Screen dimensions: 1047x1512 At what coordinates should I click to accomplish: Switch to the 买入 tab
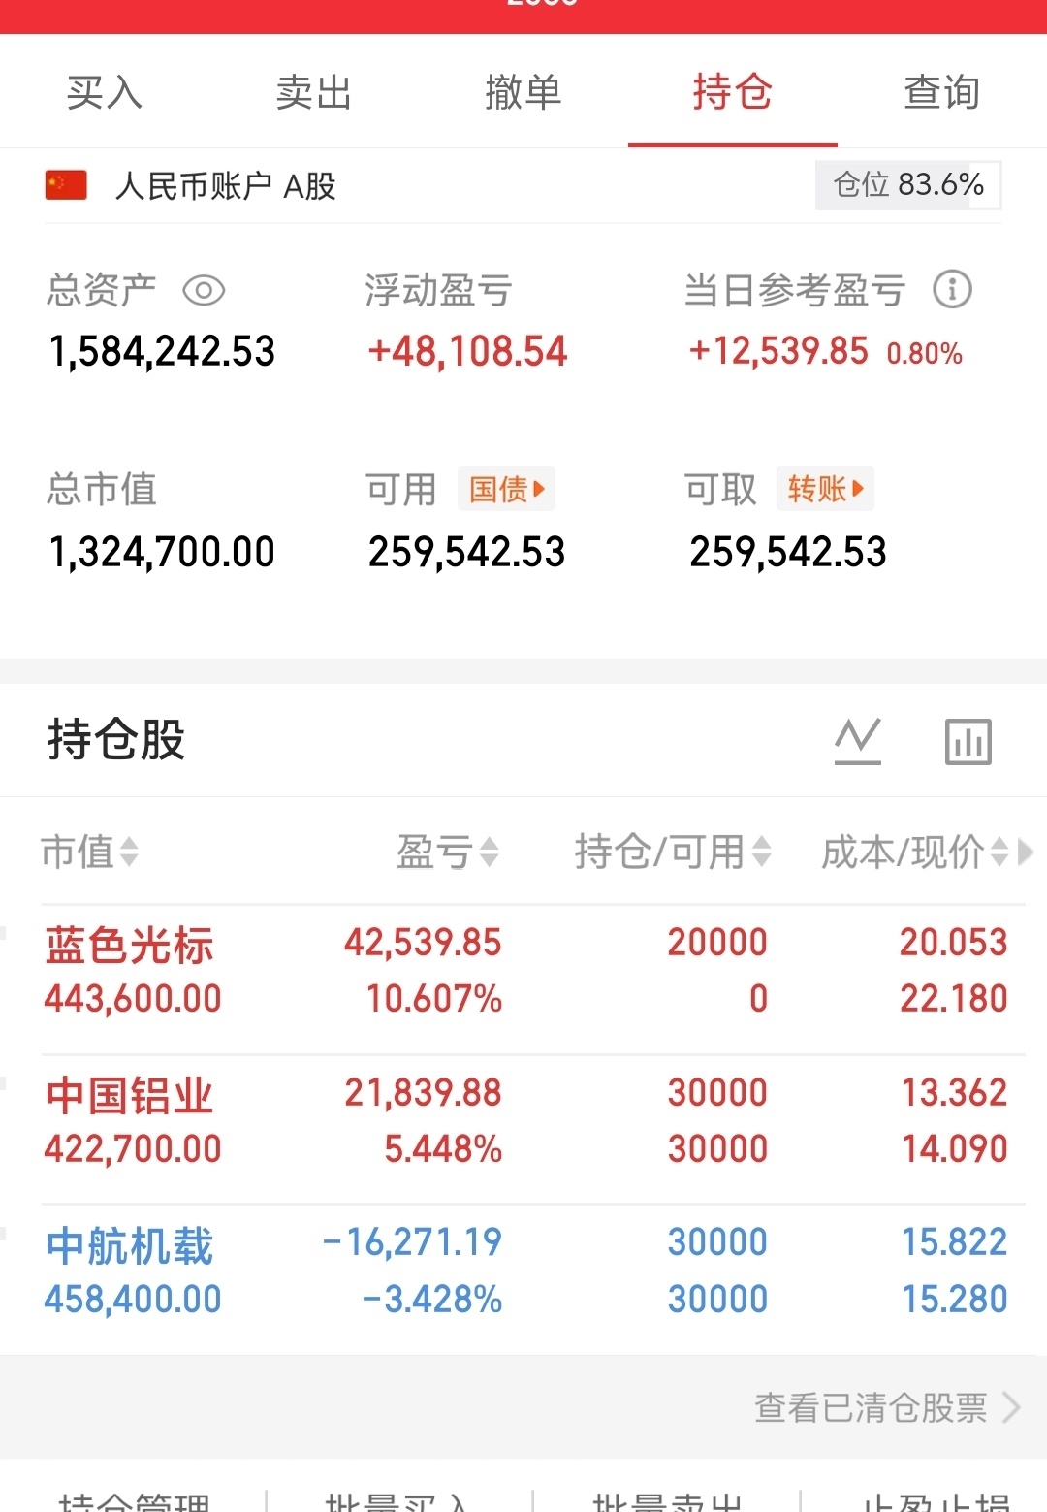tap(105, 93)
